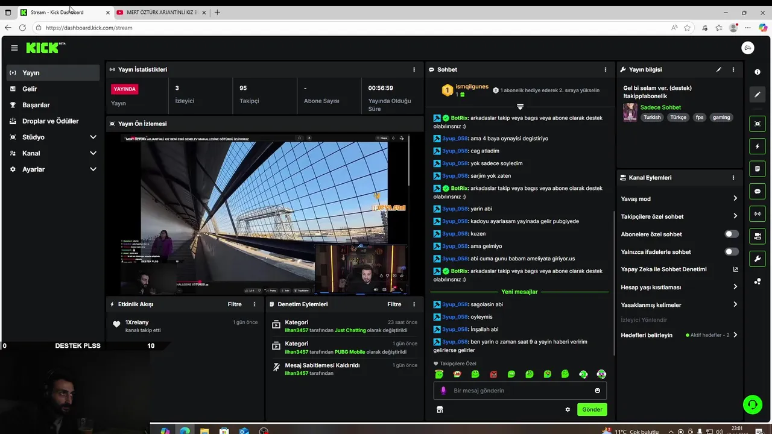This screenshot has height=434, width=772.
Task: Open the hamburger menu next to Kick logo
Action: (x=14, y=48)
